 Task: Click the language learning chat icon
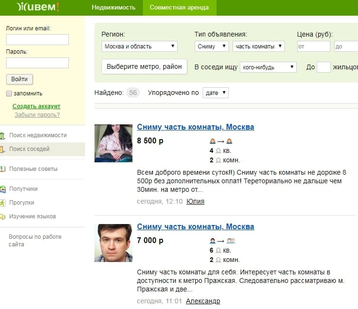click(3, 216)
